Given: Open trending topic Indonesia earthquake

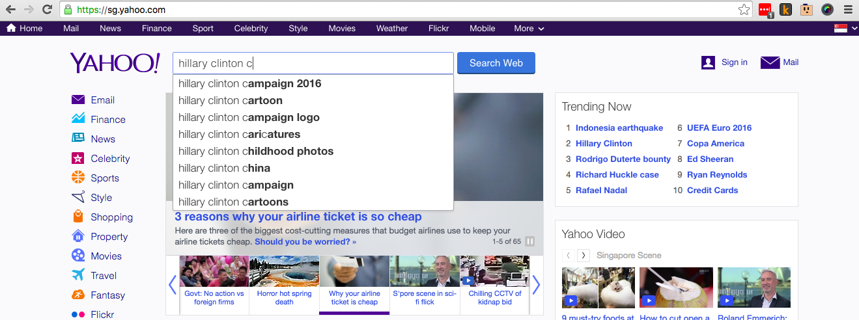Looking at the screenshot, I should (619, 128).
